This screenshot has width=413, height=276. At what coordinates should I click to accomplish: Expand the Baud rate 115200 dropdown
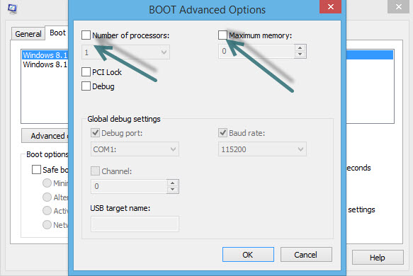click(262, 149)
